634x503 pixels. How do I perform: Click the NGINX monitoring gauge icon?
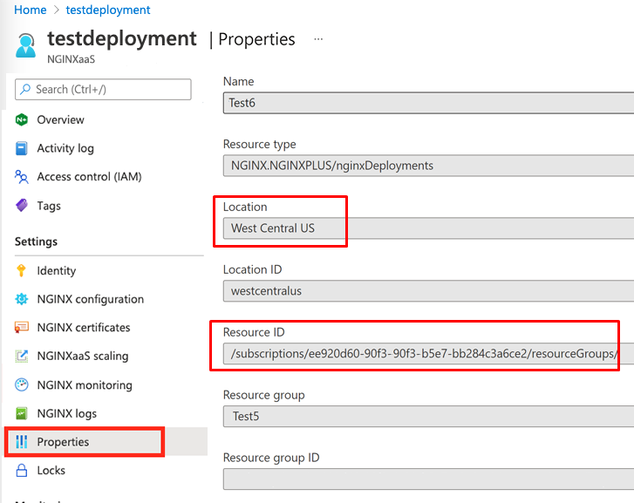point(22,385)
